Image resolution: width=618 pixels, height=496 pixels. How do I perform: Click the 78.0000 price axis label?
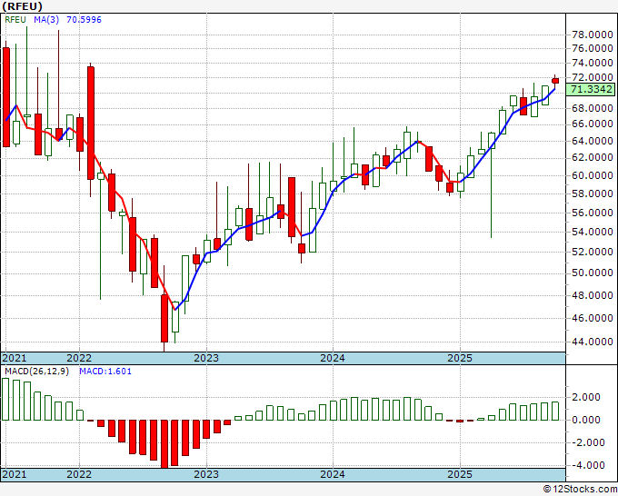592,35
